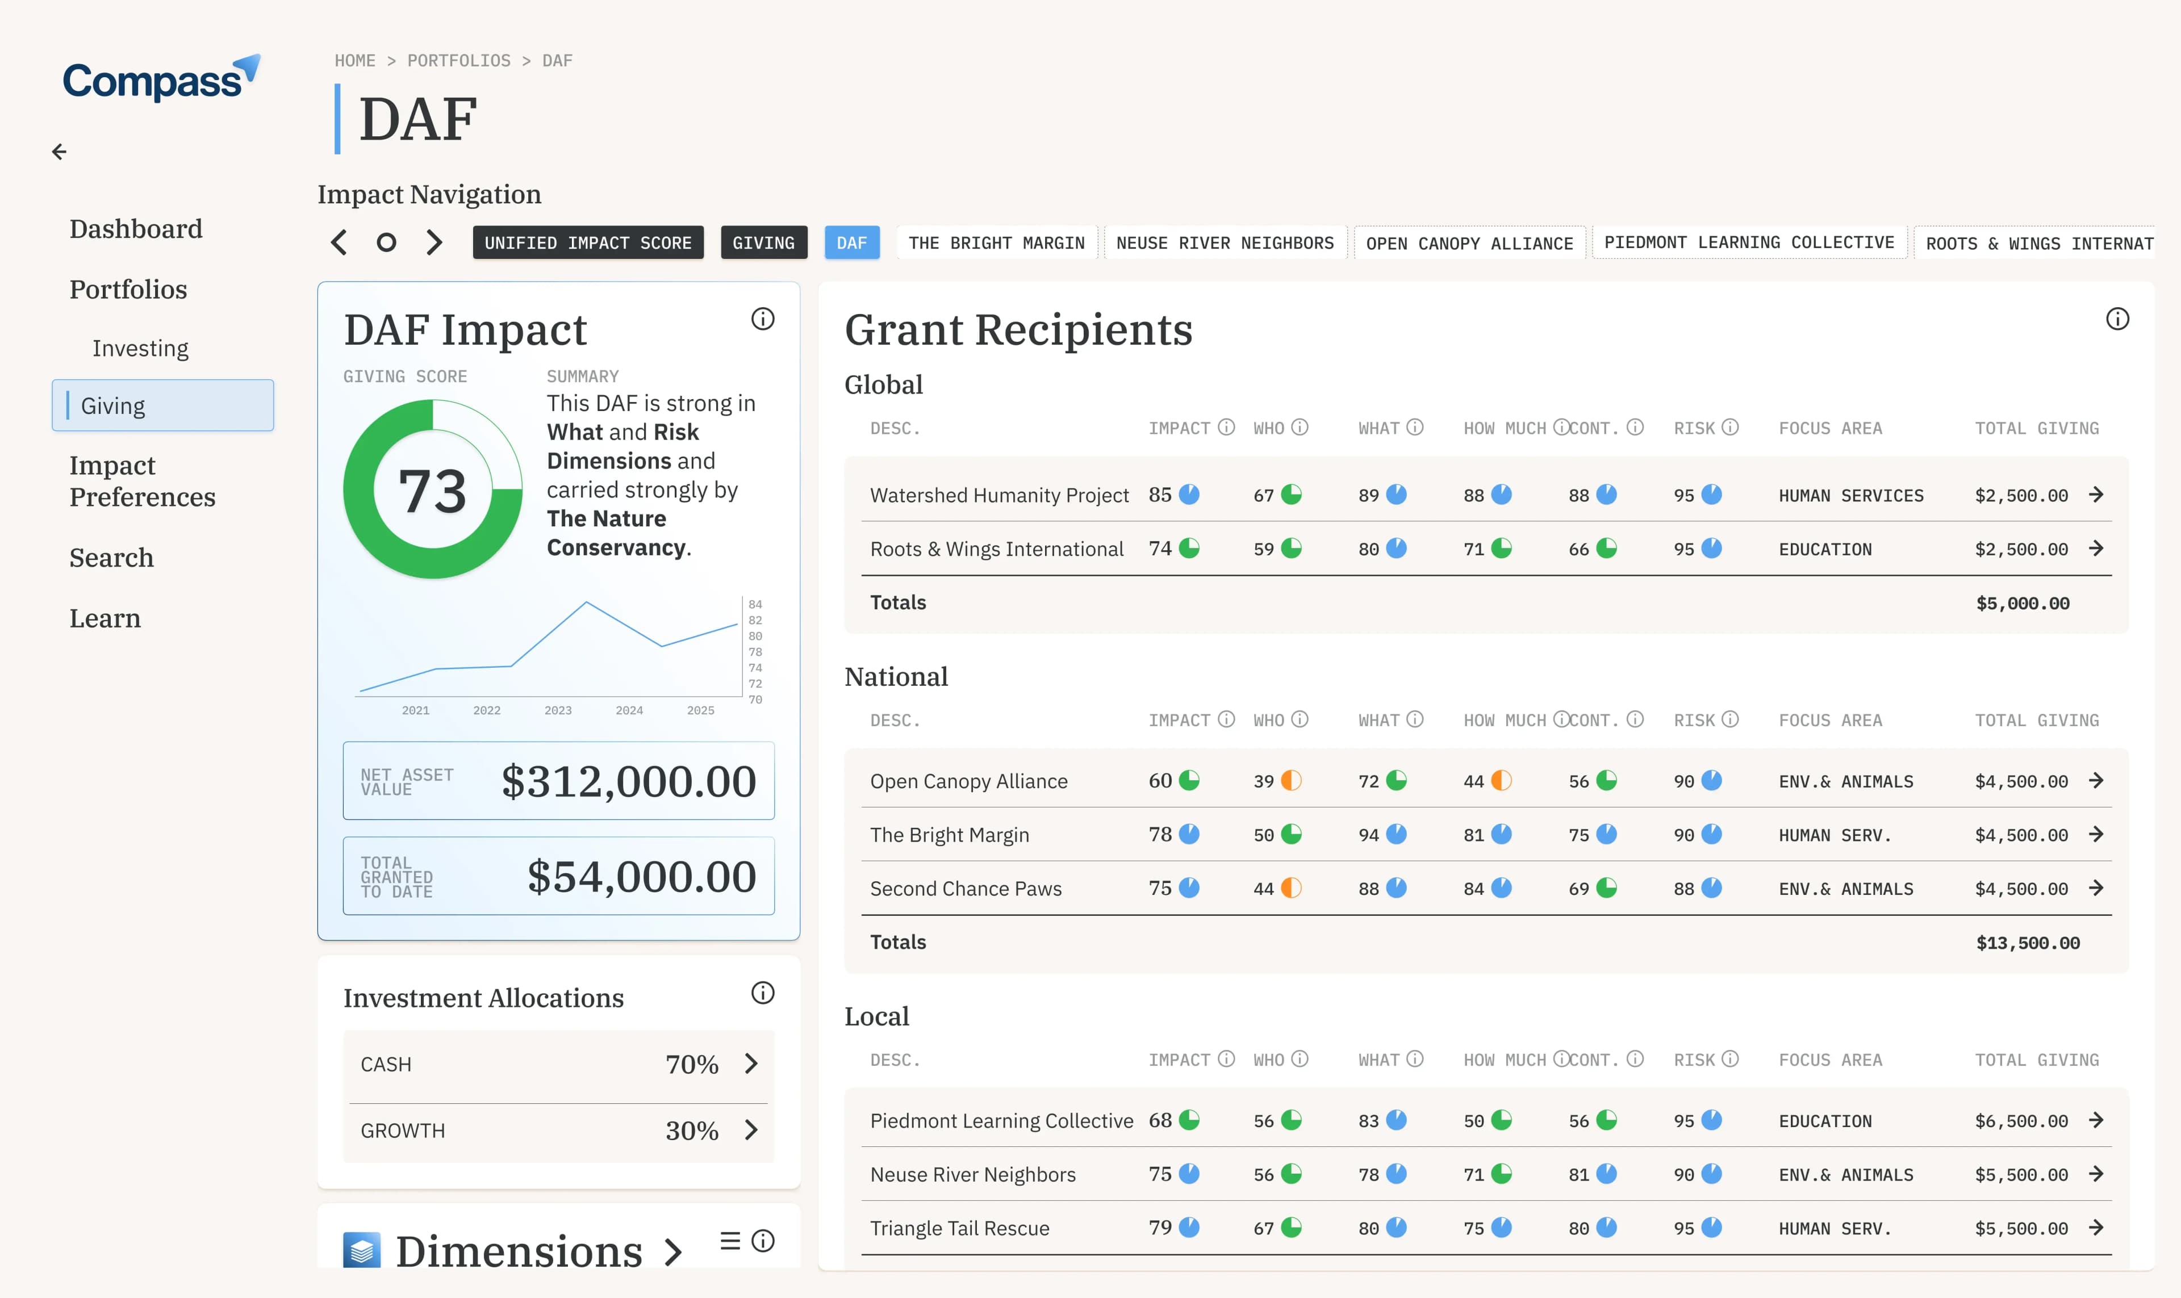Image resolution: width=2181 pixels, height=1298 pixels.
Task: Open Grant Recipients info icon
Action: click(x=2117, y=319)
